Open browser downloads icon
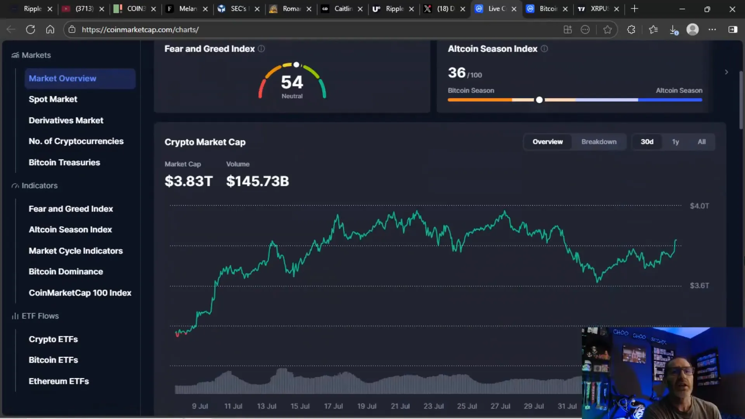This screenshot has height=419, width=745. point(674,29)
